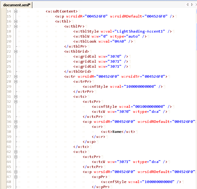Collapse the w:tc node on line 42
The image size is (197, 189).
click(x=16, y=152)
